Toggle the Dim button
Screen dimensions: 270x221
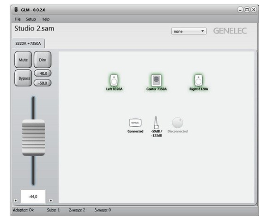tap(43, 59)
